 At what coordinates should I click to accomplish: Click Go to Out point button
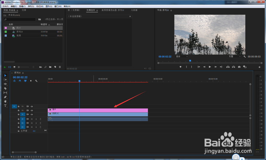[x=221, y=67]
